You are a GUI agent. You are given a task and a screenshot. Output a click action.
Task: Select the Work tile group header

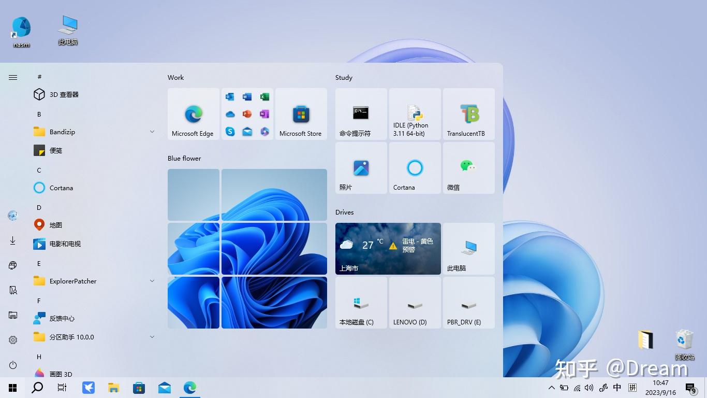tap(176, 77)
